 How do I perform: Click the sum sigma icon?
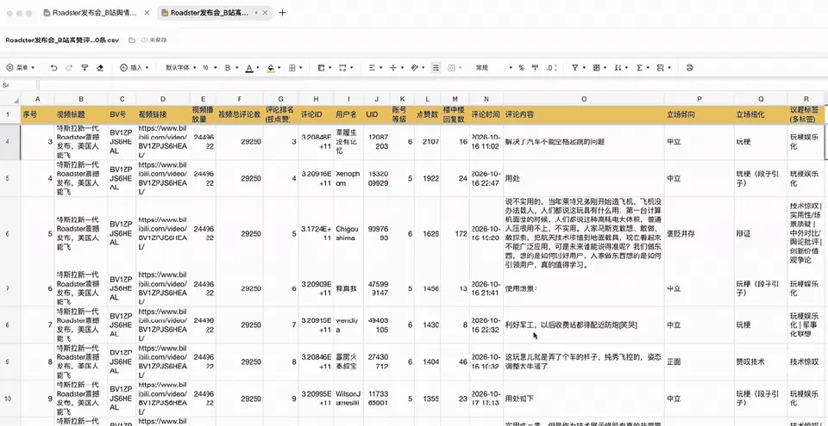coord(639,67)
